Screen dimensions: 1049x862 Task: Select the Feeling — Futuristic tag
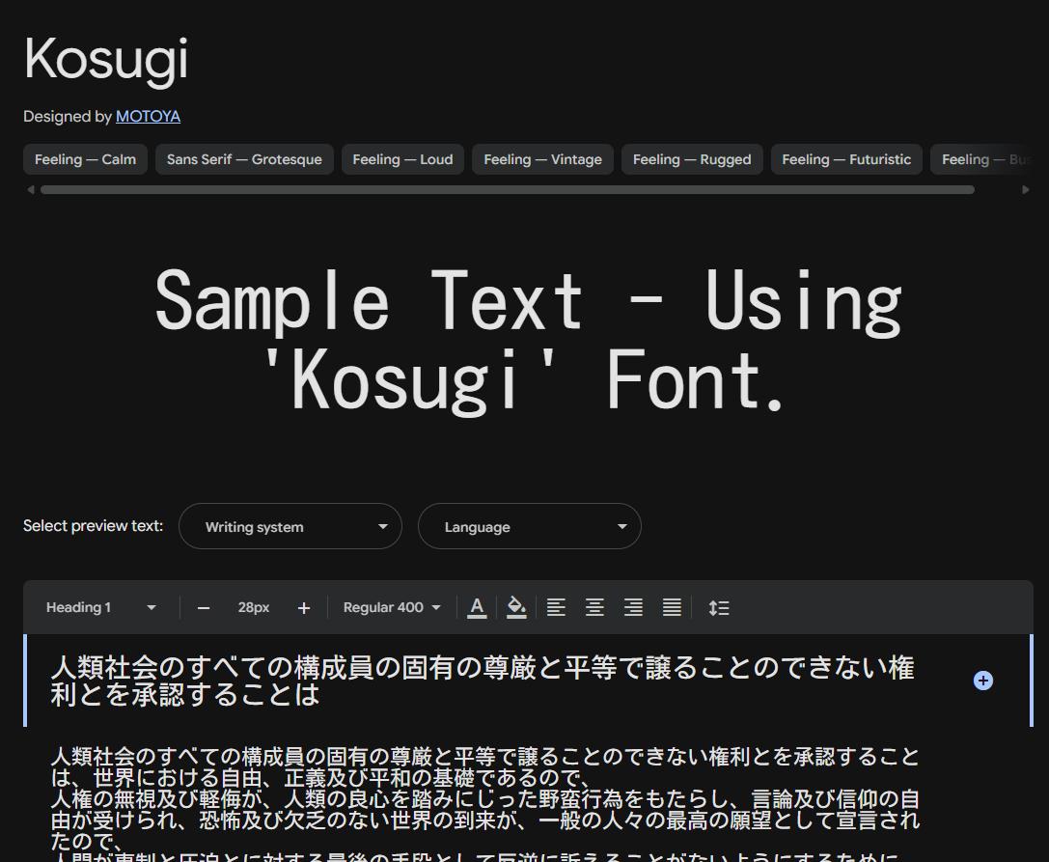click(x=846, y=159)
